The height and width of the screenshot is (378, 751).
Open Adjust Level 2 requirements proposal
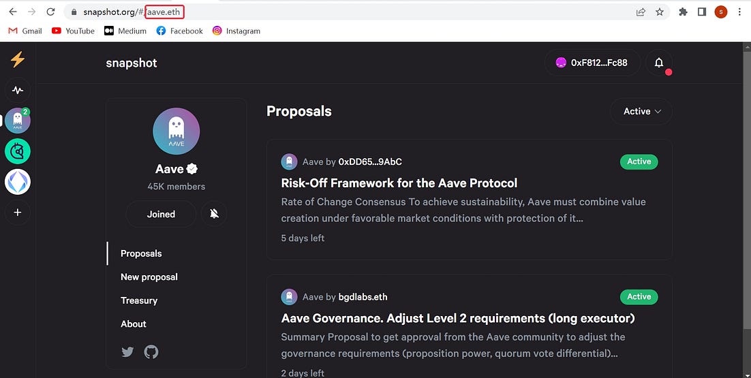coord(458,318)
